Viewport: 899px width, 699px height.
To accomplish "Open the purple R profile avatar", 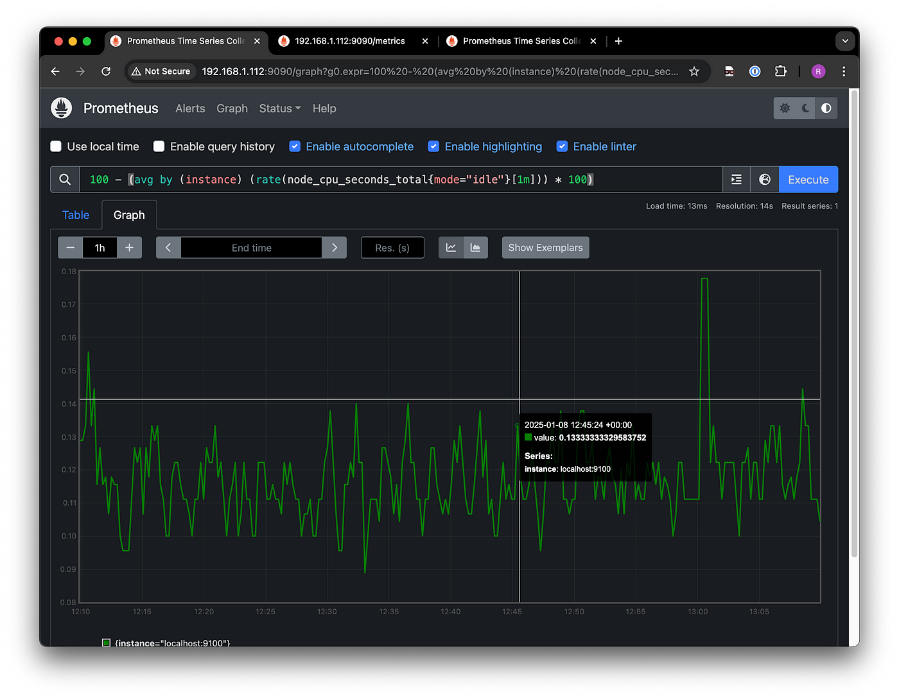I will tap(818, 71).
